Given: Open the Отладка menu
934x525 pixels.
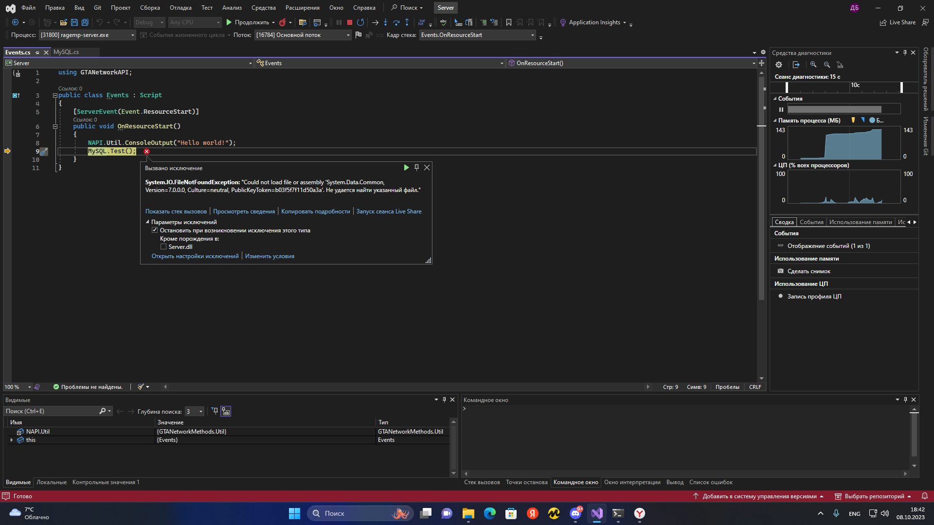Looking at the screenshot, I should tap(180, 8).
